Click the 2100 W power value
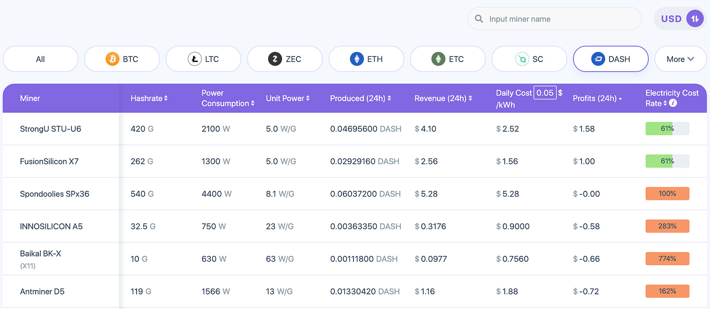 coord(216,129)
